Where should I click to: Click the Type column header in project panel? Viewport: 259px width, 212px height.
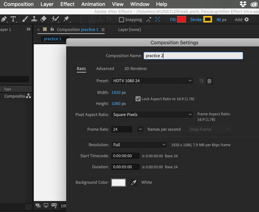pyautogui.click(x=7, y=89)
